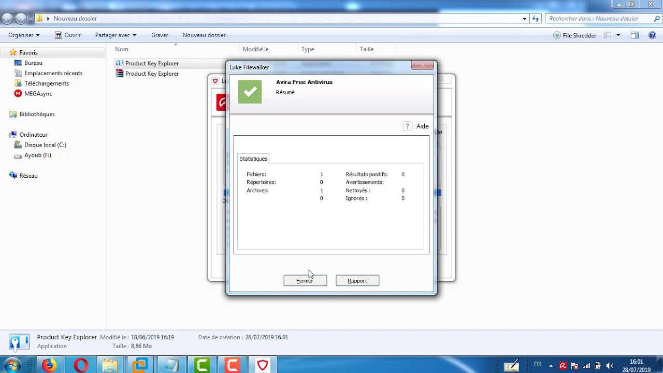Open Aide help in Luke Filewalker
663x373 pixels.
pyautogui.click(x=422, y=126)
